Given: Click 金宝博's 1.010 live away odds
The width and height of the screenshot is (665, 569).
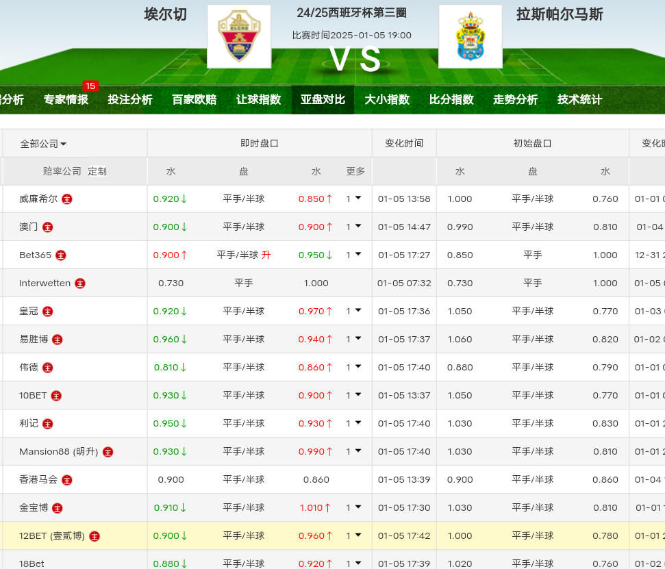Looking at the screenshot, I should tap(316, 508).
